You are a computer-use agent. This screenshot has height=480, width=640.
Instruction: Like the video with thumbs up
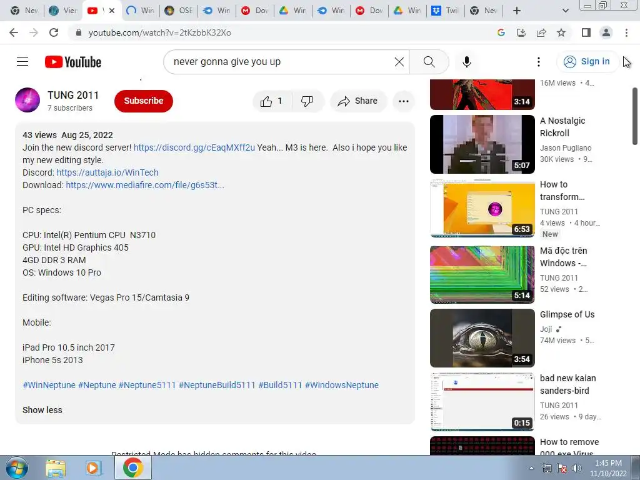coord(272,101)
